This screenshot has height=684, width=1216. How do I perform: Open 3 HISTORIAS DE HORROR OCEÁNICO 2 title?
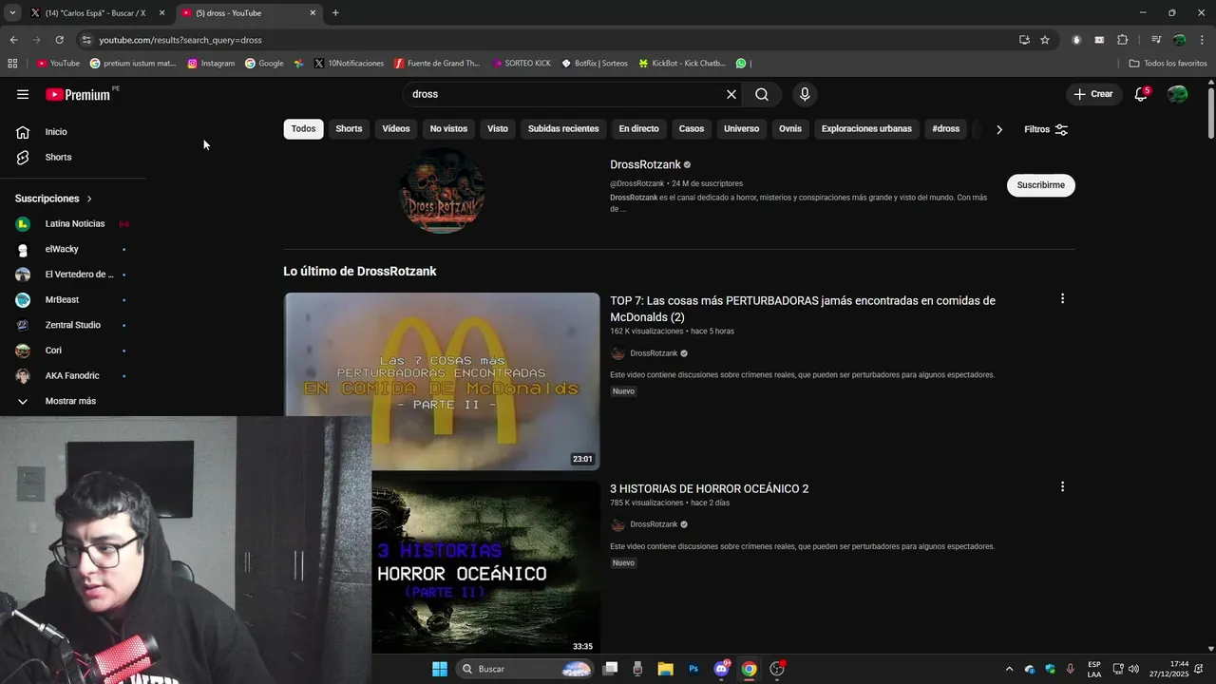click(709, 488)
